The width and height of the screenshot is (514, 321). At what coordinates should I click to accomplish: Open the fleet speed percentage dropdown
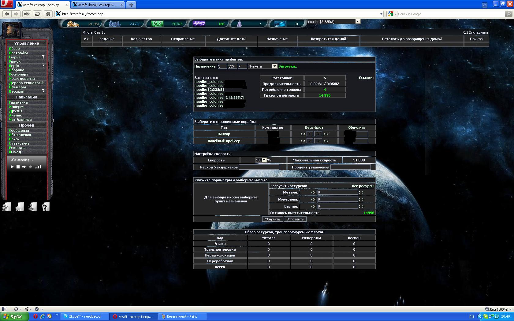click(264, 160)
